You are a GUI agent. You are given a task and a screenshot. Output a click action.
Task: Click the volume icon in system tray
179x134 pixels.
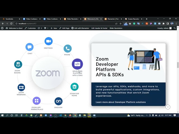click(162, 115)
